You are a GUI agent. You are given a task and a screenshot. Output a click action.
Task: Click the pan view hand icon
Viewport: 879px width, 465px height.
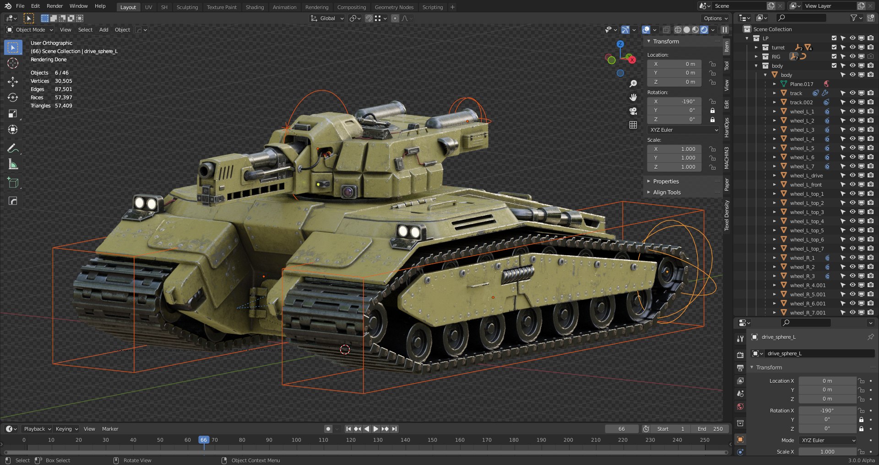click(633, 97)
